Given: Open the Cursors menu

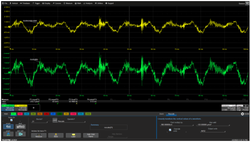Looking at the screenshot, I should pyautogui.click(x=57, y=3).
